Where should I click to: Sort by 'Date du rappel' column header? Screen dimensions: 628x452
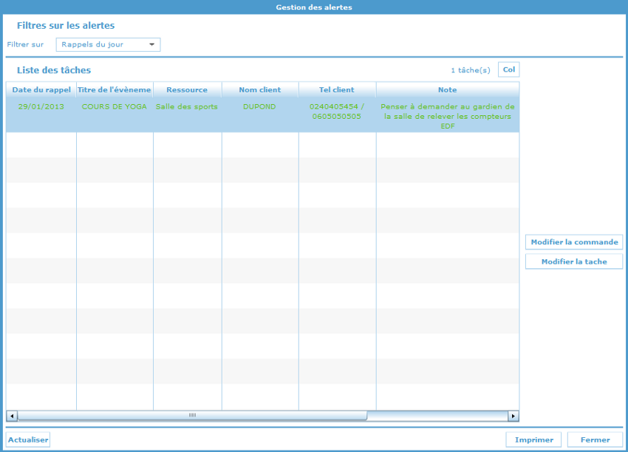coord(41,89)
